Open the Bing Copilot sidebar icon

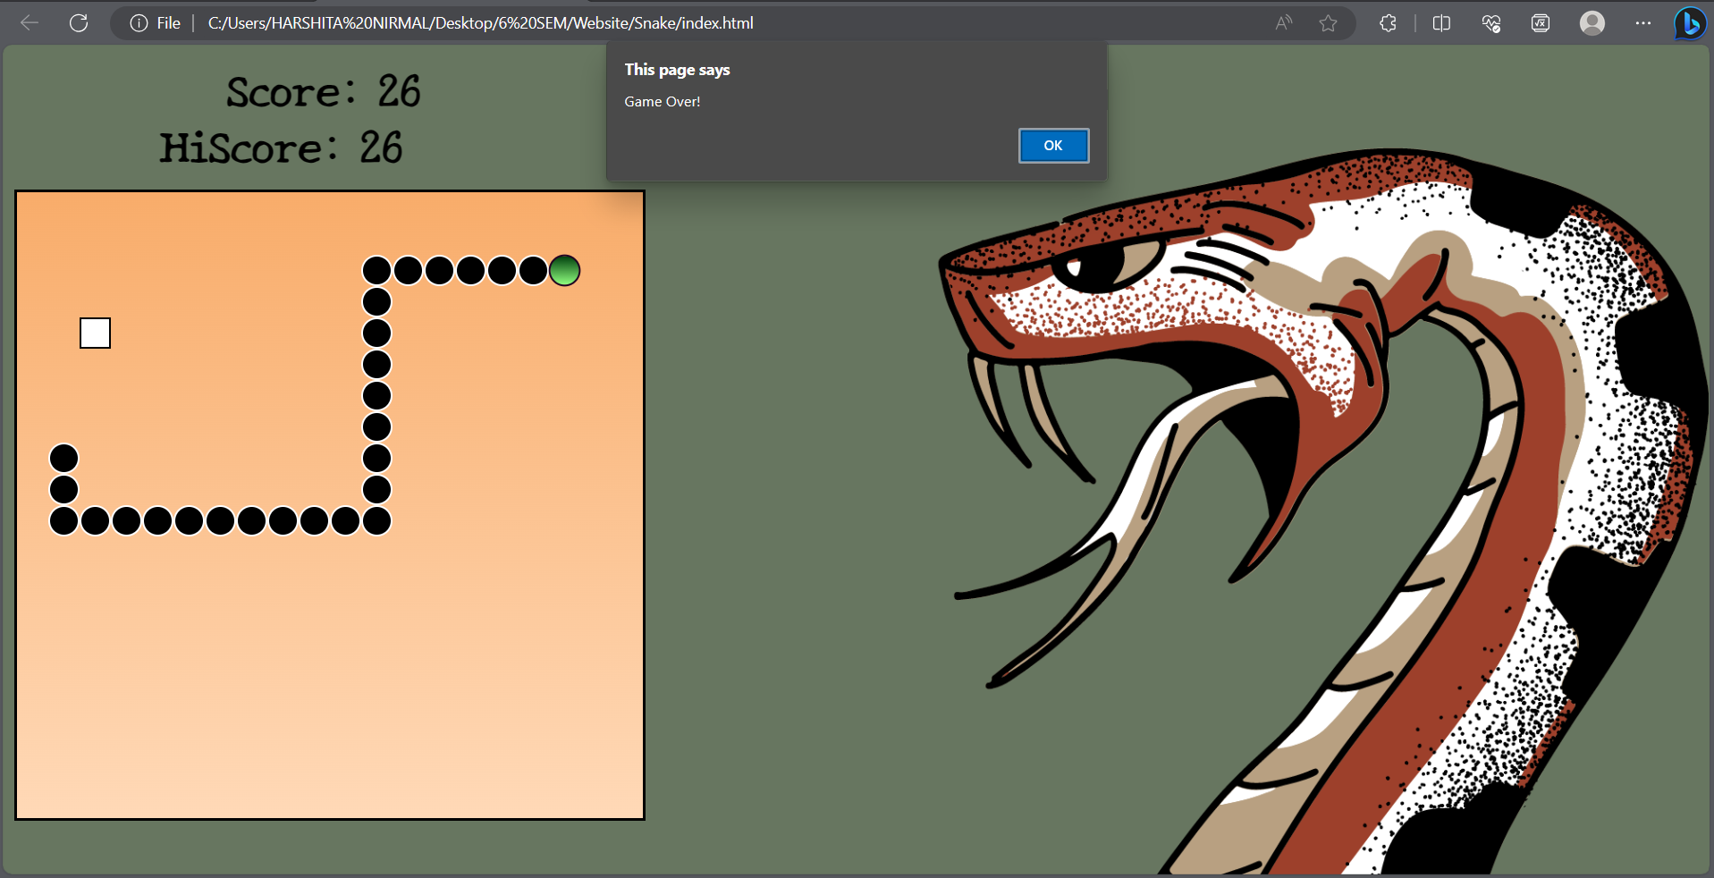click(1690, 23)
